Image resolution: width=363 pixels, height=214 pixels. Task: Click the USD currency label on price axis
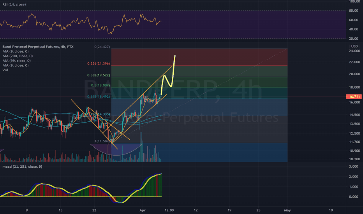pyautogui.click(x=354, y=46)
